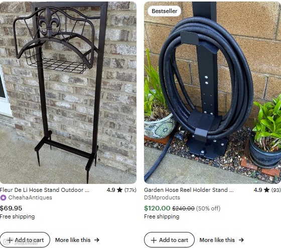Image resolution: width=281 pixels, height=248 pixels.
Task: Visit the DSMproducts shop
Action: pyautogui.click(x=162, y=197)
